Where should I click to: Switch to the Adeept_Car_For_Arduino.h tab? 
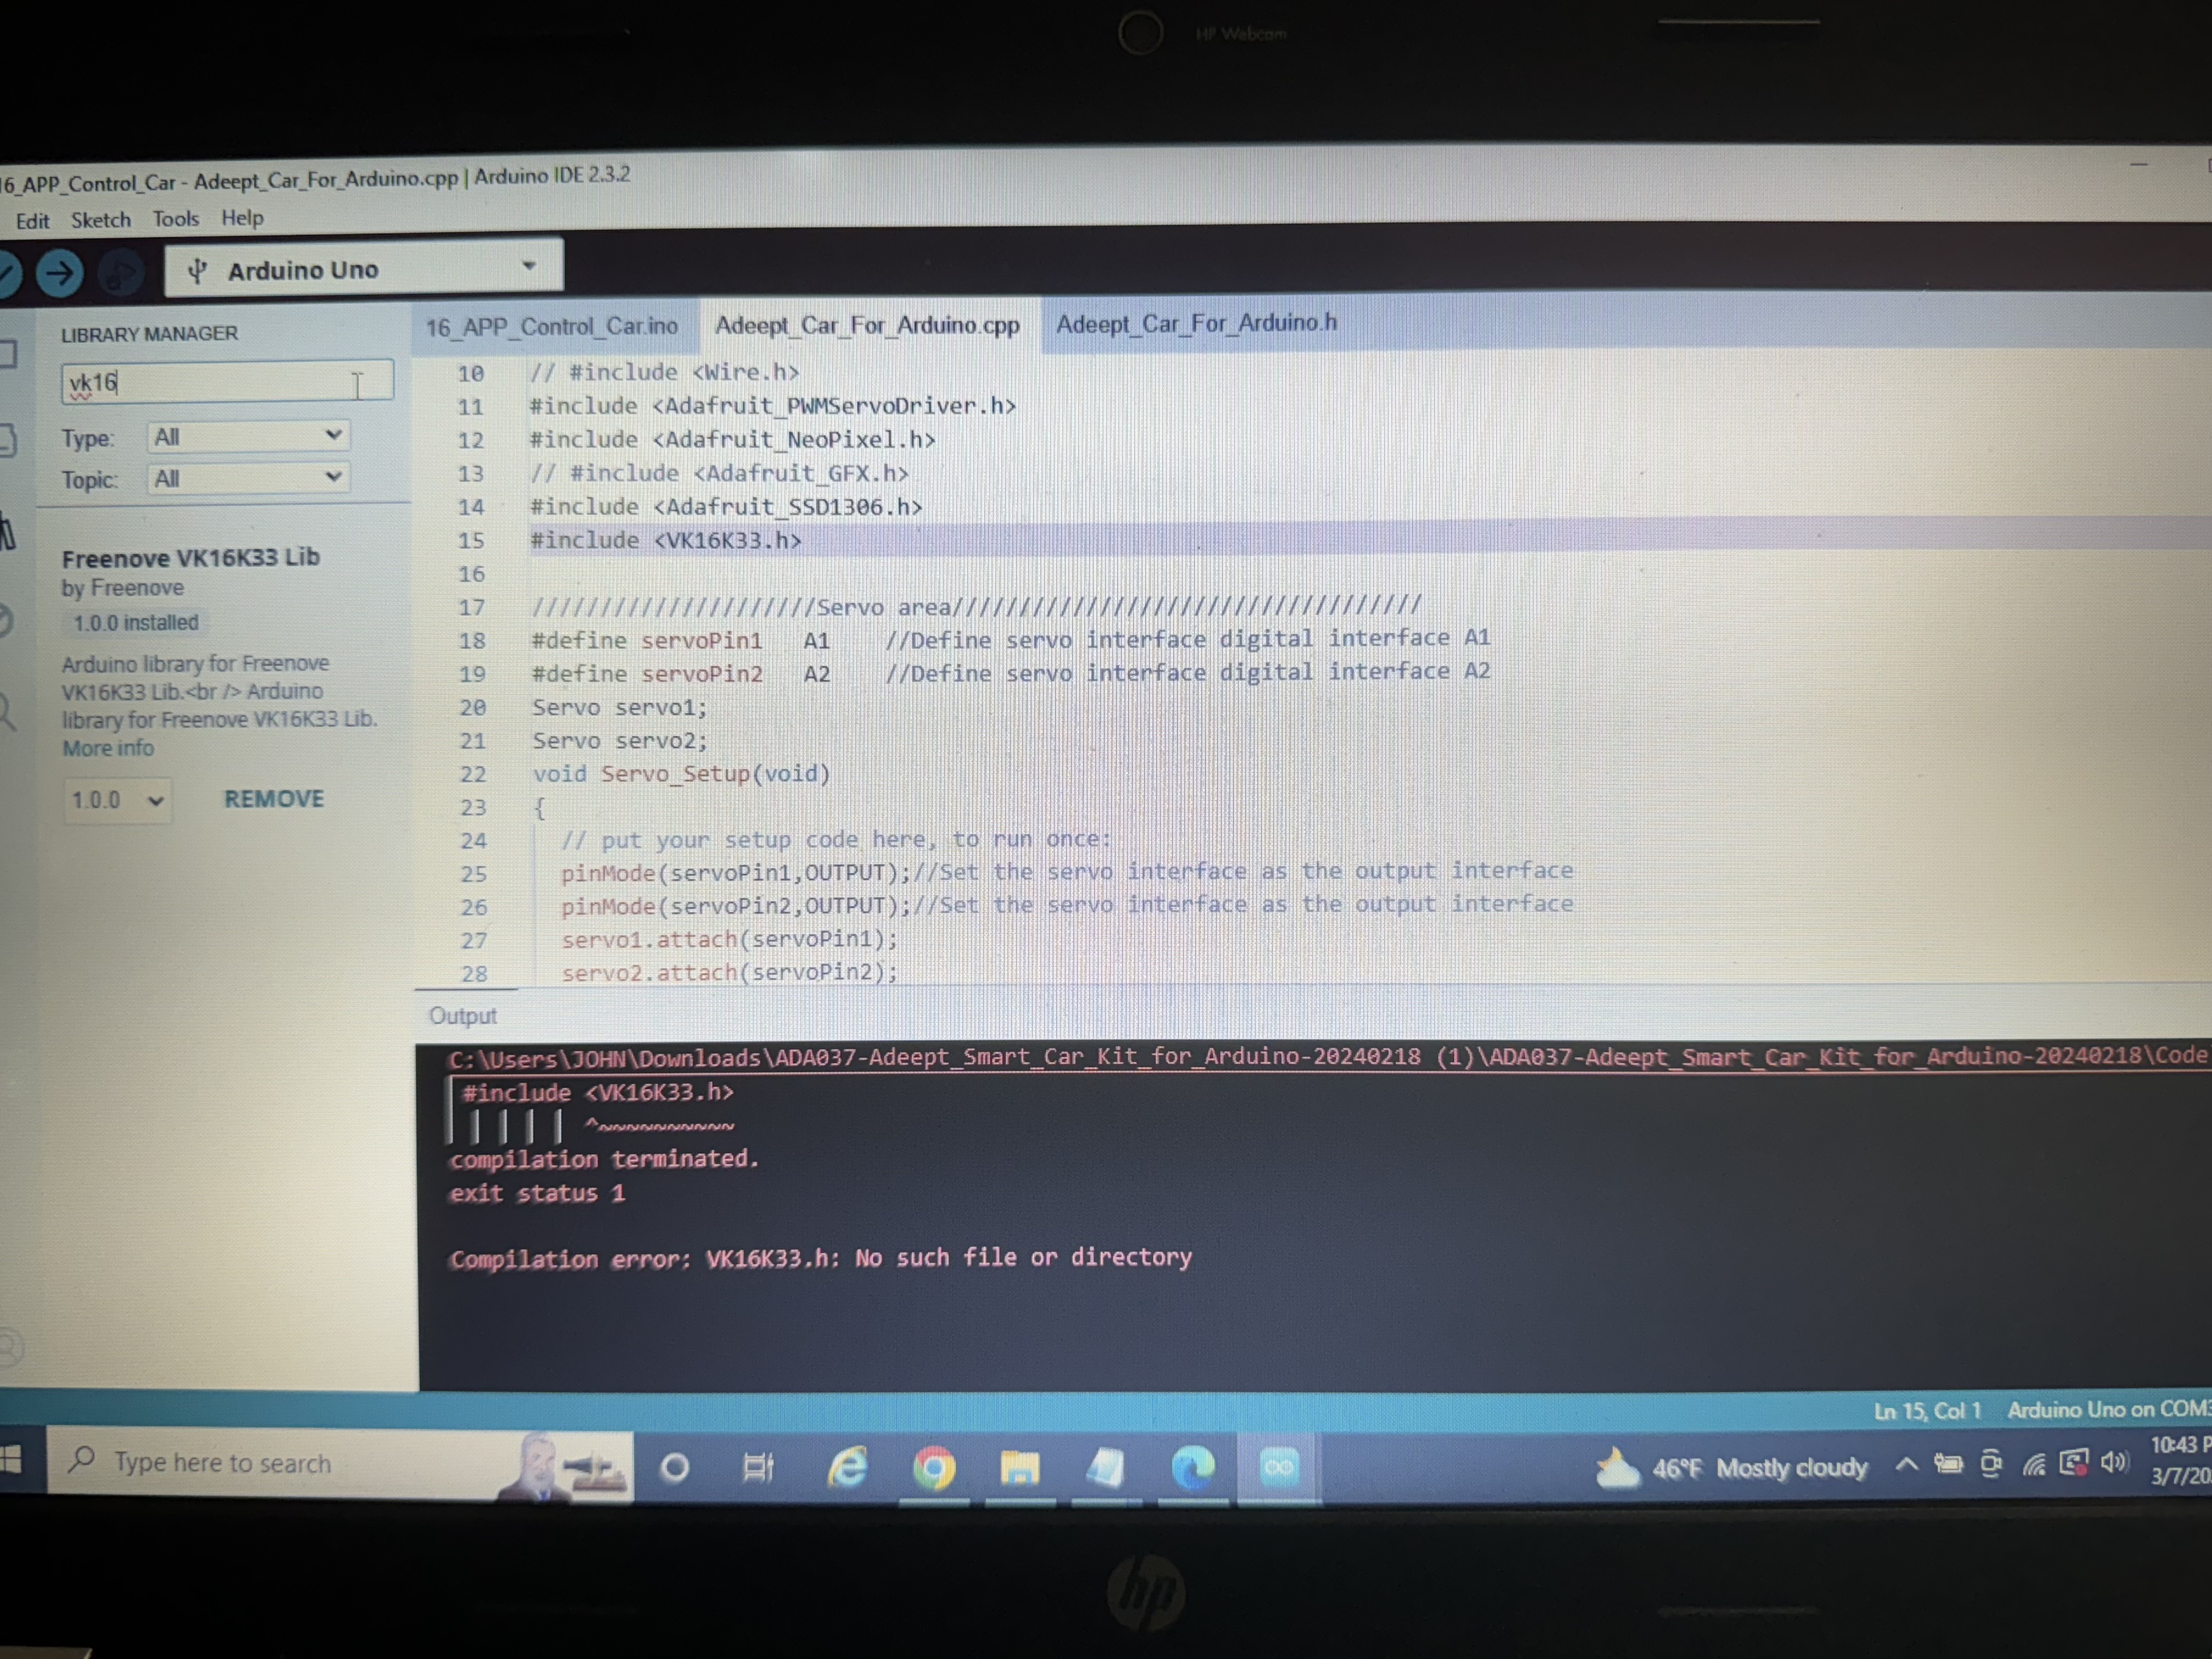(1196, 323)
